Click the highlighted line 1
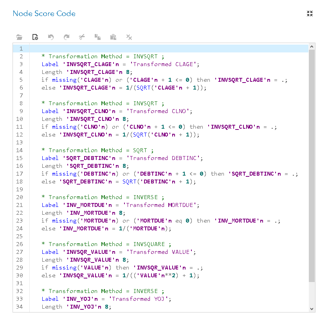Image resolution: width=328 pixels, height=318 pixels. pos(157,48)
